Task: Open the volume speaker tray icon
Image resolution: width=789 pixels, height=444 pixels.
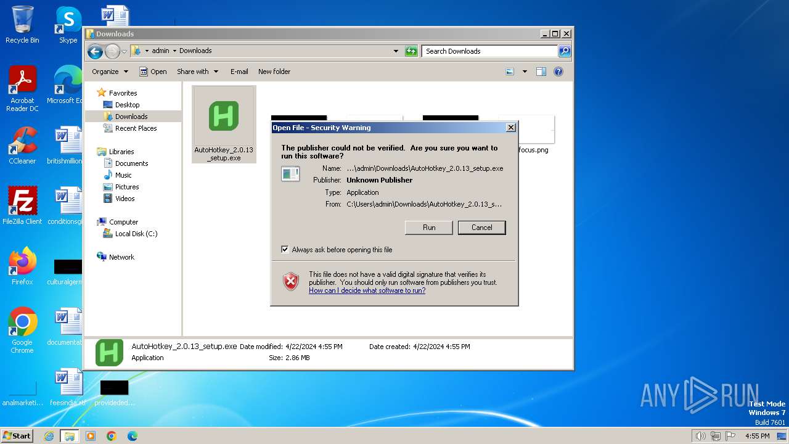Action: pyautogui.click(x=700, y=436)
